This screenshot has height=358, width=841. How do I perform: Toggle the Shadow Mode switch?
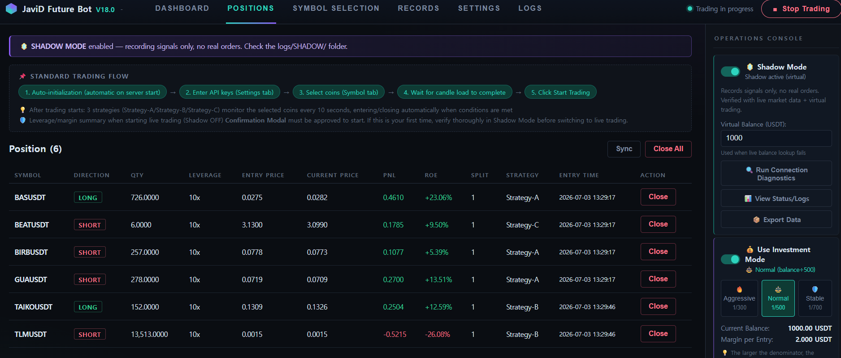click(x=730, y=71)
